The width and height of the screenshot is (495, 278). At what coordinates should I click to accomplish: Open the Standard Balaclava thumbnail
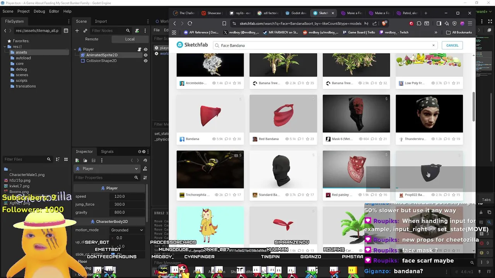click(283, 170)
